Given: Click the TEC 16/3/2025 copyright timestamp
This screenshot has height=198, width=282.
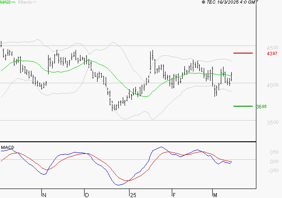Looking at the screenshot, I should [230, 2].
